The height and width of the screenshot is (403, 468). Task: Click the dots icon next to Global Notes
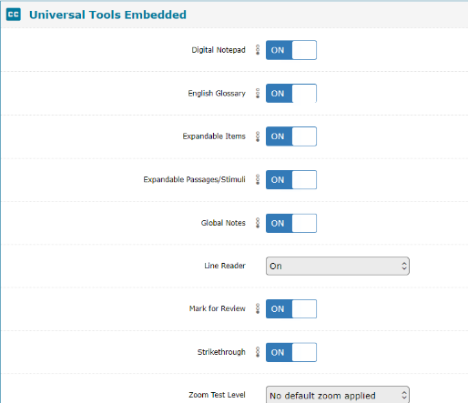point(258,223)
